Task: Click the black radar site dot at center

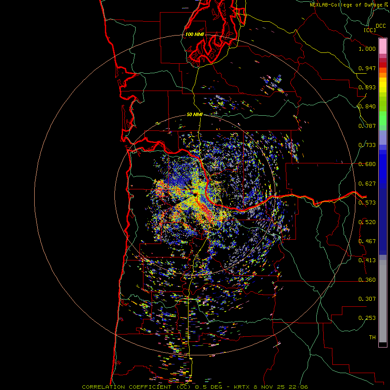Action: 195,195
